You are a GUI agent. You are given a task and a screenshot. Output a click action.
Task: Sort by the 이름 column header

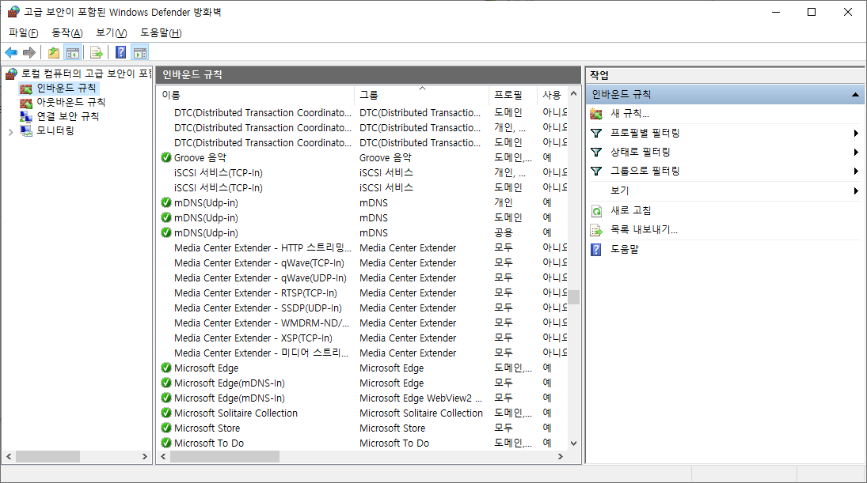tap(256, 95)
